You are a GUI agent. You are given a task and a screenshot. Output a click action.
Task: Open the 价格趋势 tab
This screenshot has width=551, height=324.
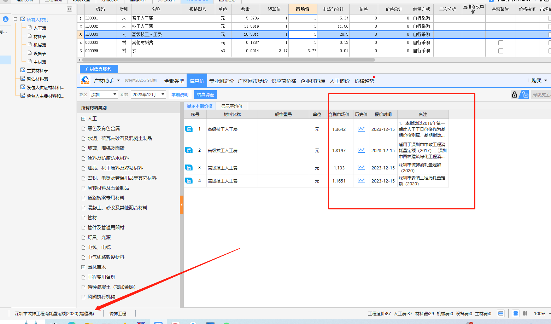[364, 81]
